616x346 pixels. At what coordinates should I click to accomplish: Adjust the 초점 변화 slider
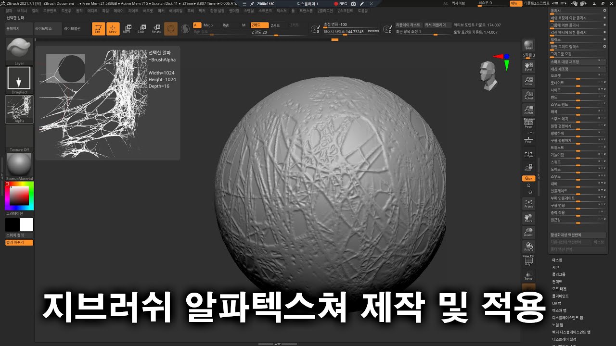click(x=351, y=25)
